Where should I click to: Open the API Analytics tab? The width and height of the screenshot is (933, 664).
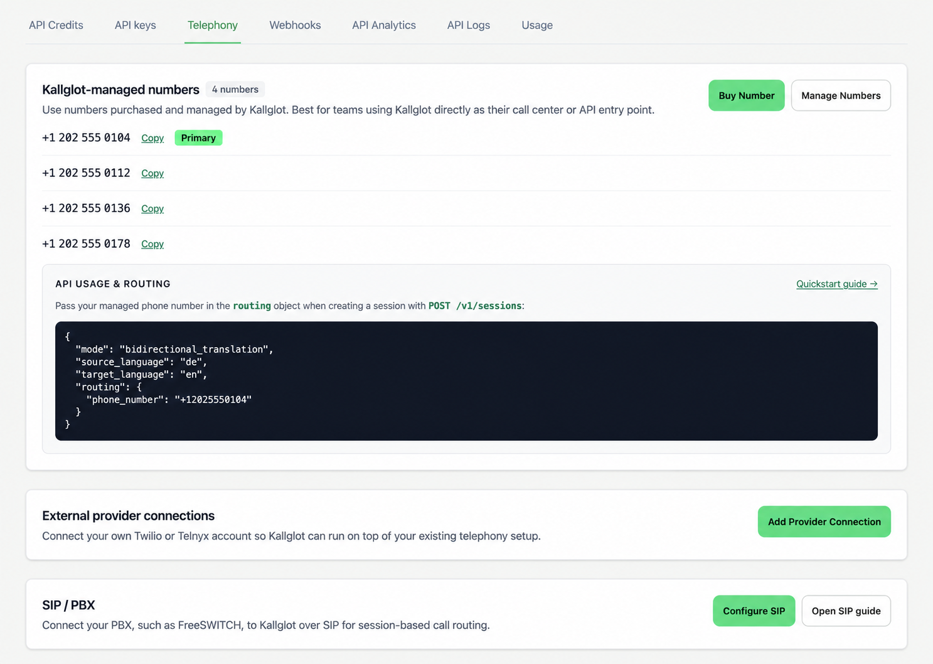click(x=384, y=25)
